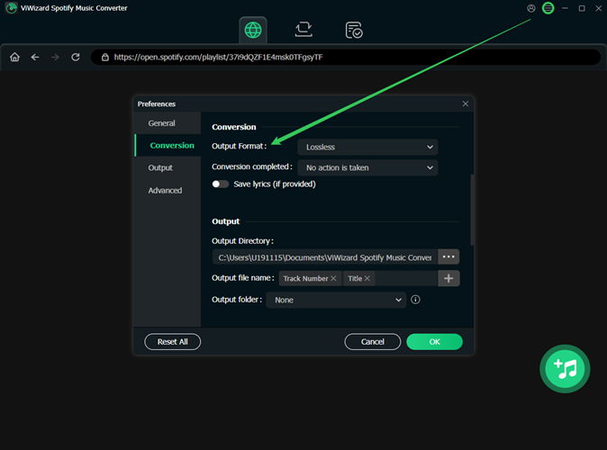Remove the Track Number filename tag
Viewport: 607px width, 450px height.
pos(333,279)
